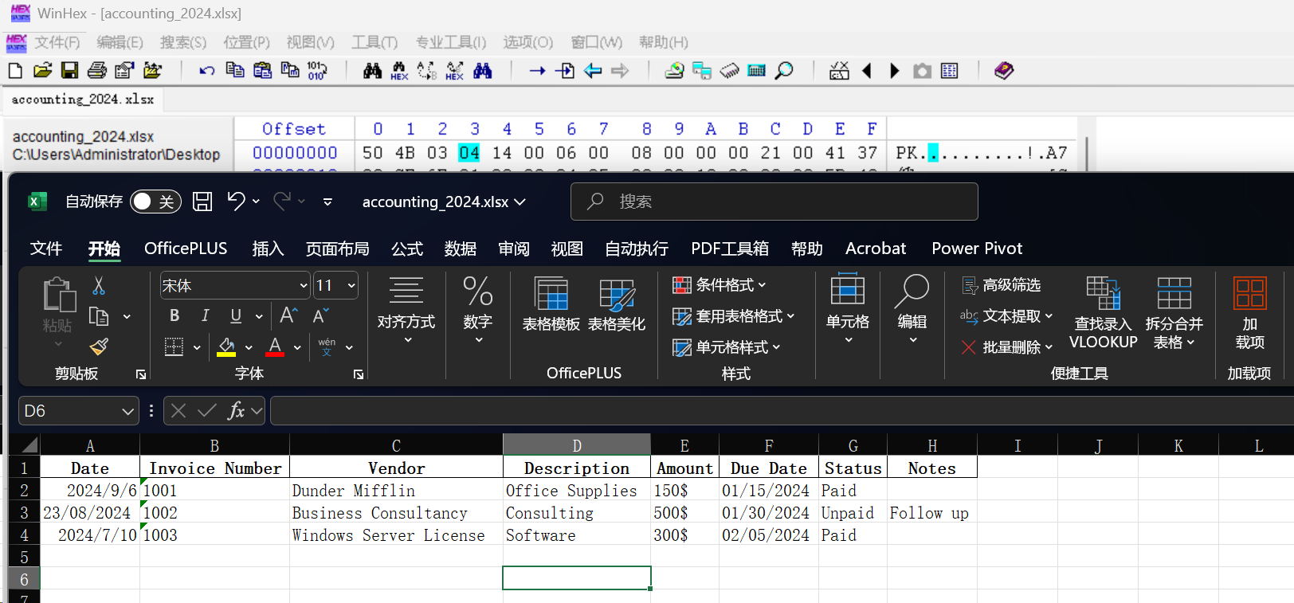
Task: Click the Insert Function fx icon
Action: [x=236, y=411]
